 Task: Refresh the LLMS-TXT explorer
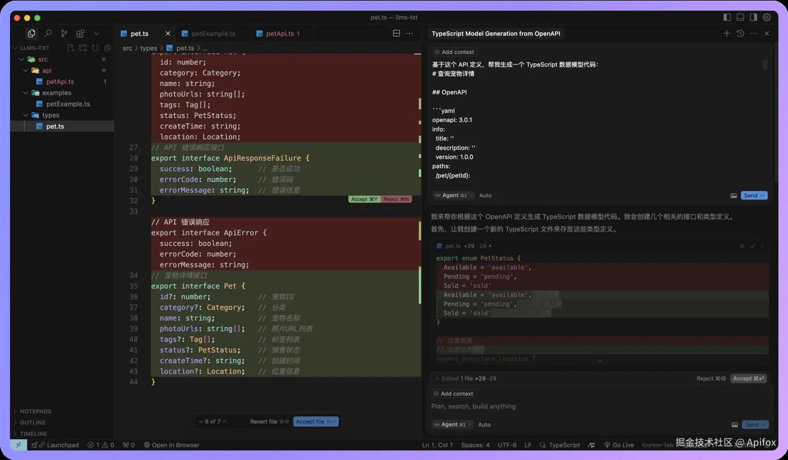(x=95, y=48)
